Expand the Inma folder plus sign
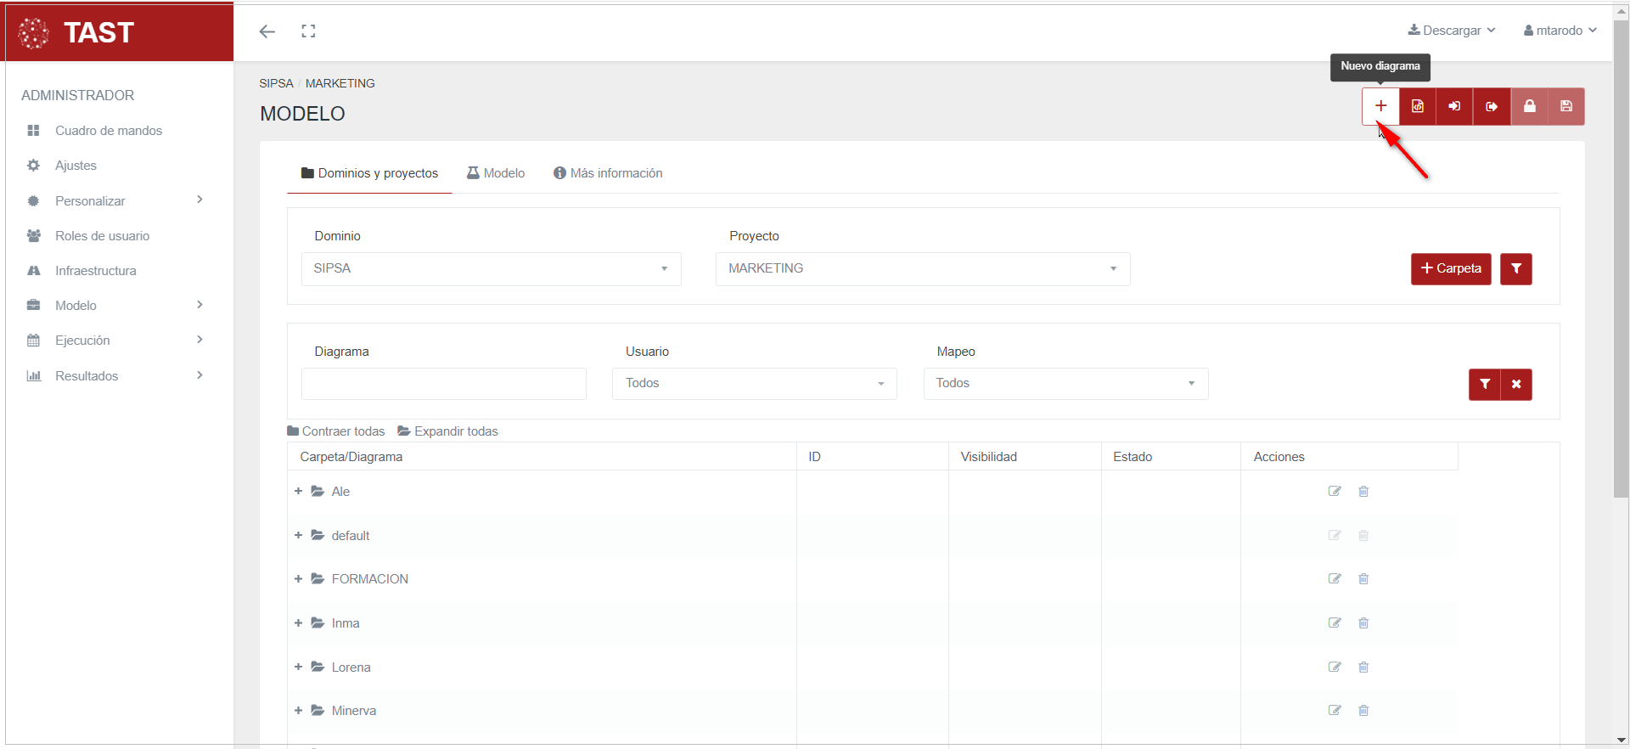The height and width of the screenshot is (749, 1630). [298, 623]
